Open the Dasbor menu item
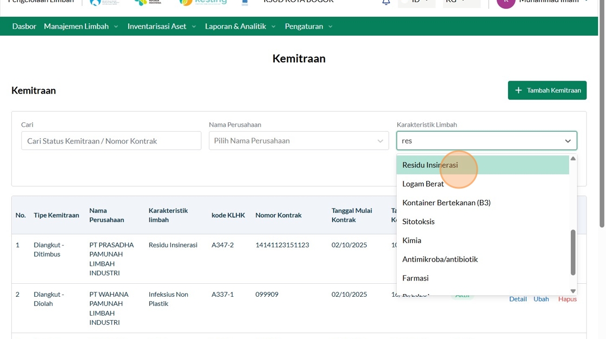The height and width of the screenshot is (339, 606). [24, 26]
